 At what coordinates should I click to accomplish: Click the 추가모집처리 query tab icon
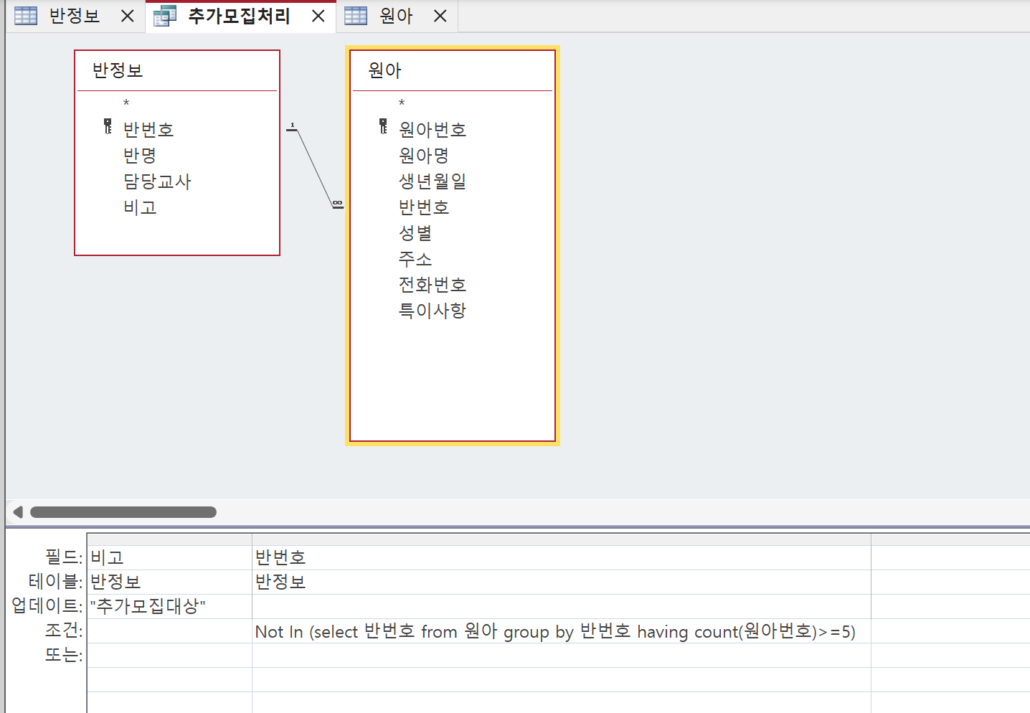(165, 16)
